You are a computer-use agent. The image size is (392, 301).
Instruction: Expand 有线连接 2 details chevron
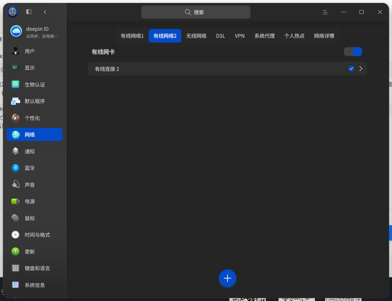pyautogui.click(x=361, y=69)
